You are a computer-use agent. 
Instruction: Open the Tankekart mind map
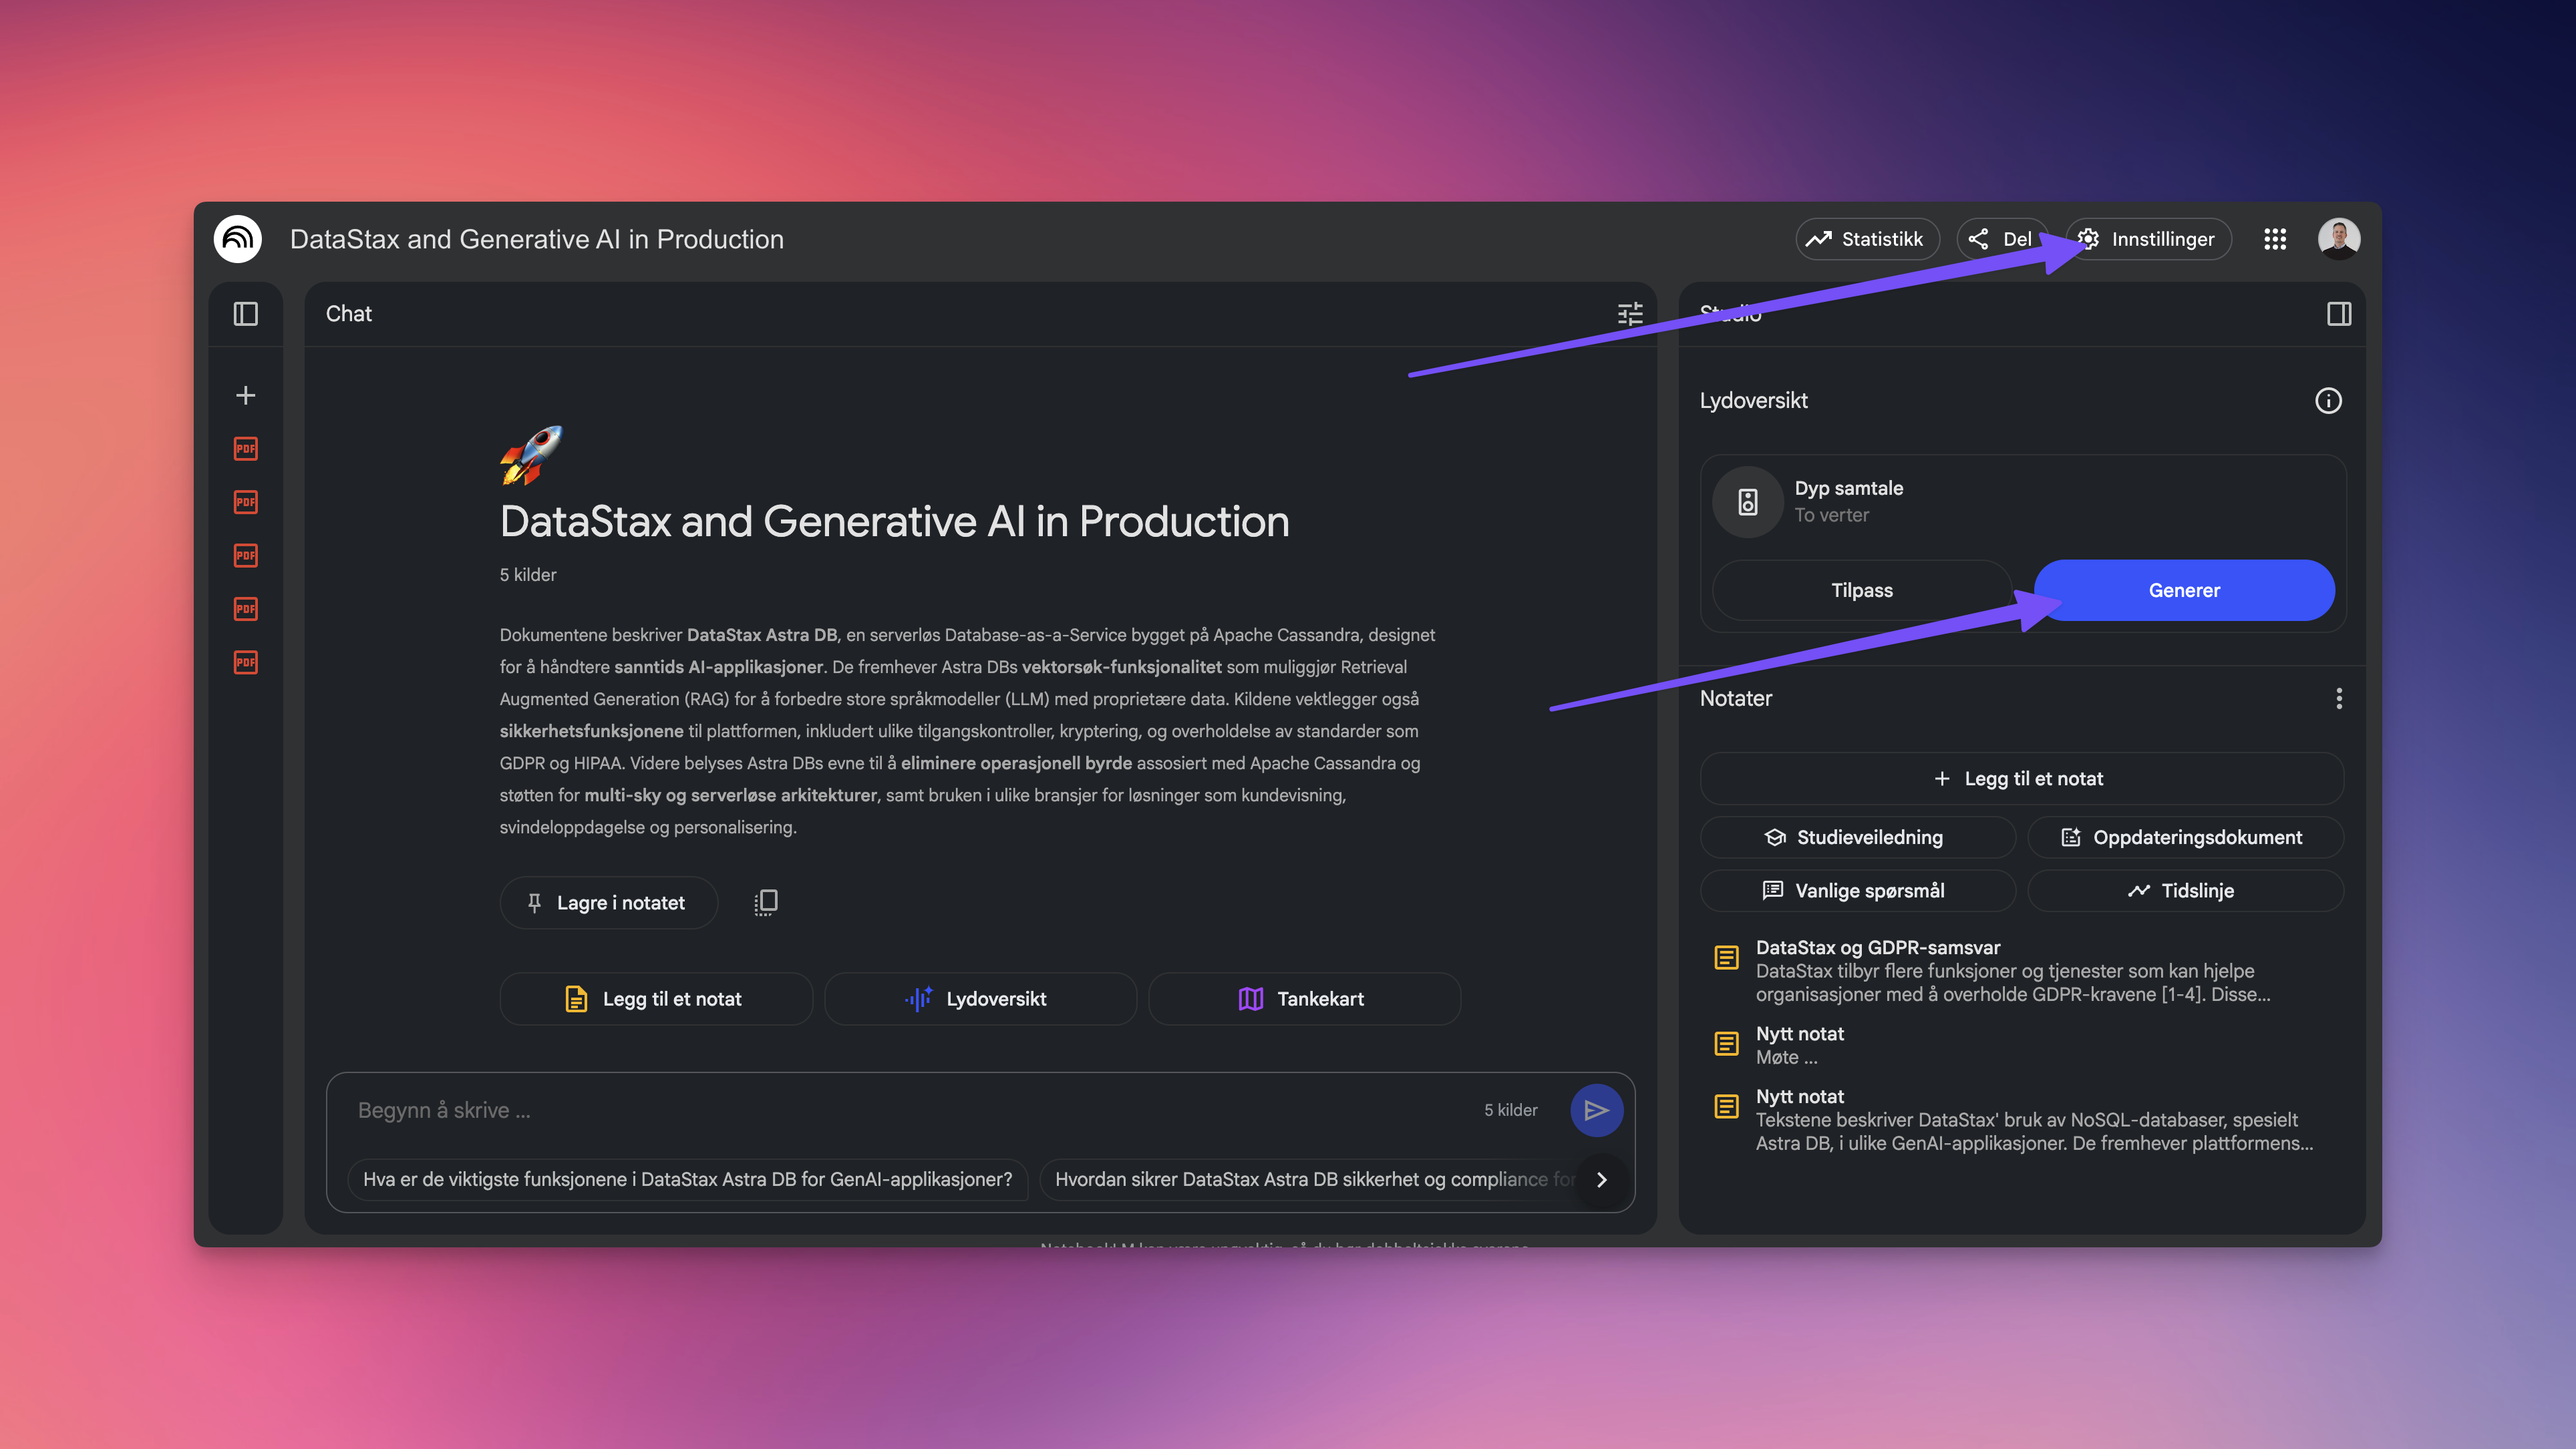coord(1304,998)
